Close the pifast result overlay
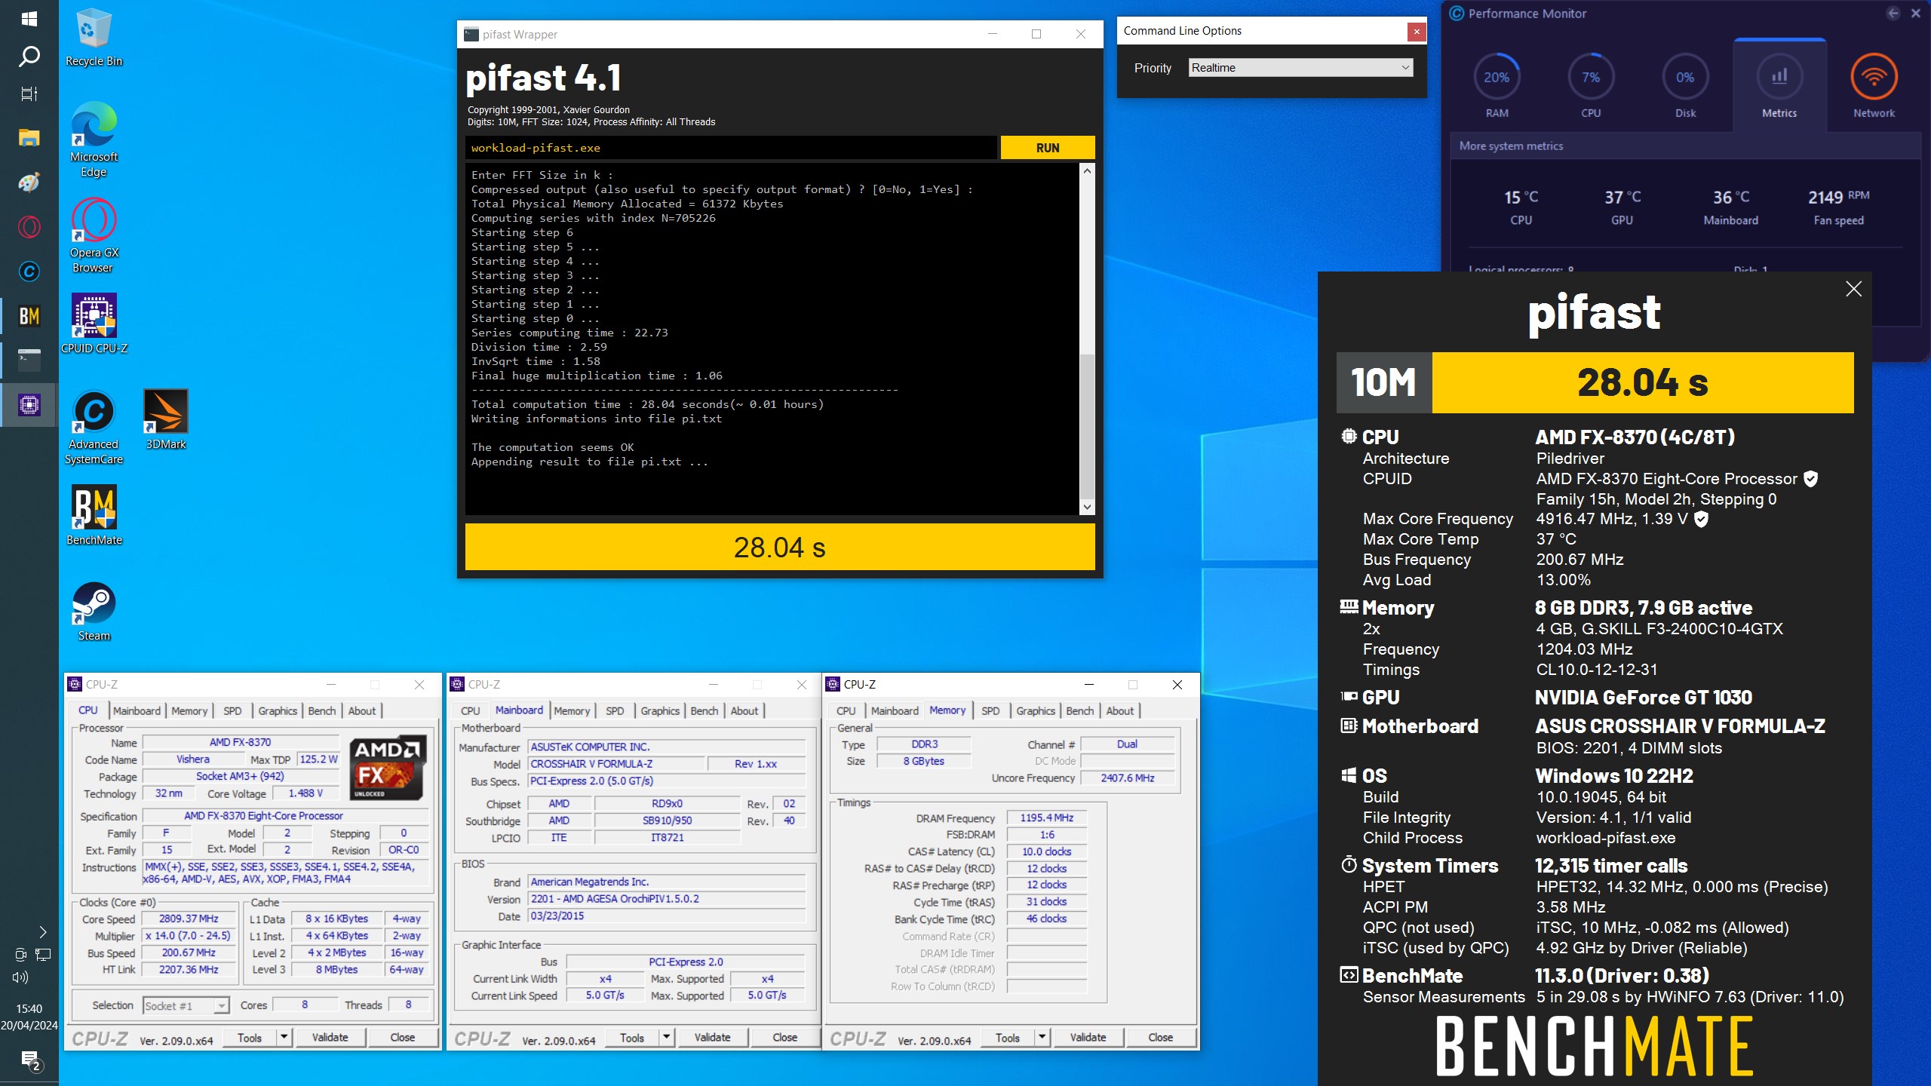 (1853, 289)
